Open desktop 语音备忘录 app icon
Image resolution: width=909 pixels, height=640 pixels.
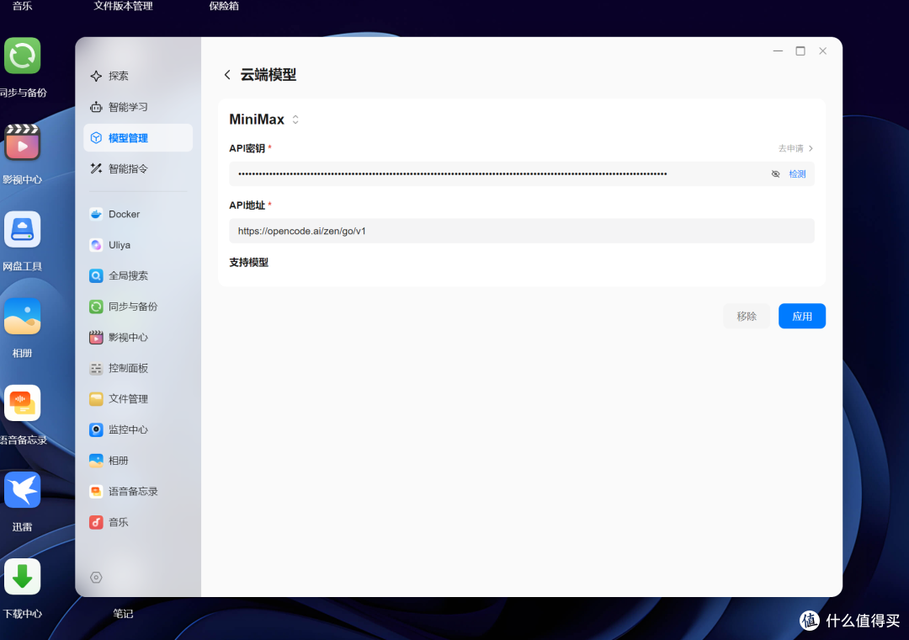click(23, 403)
